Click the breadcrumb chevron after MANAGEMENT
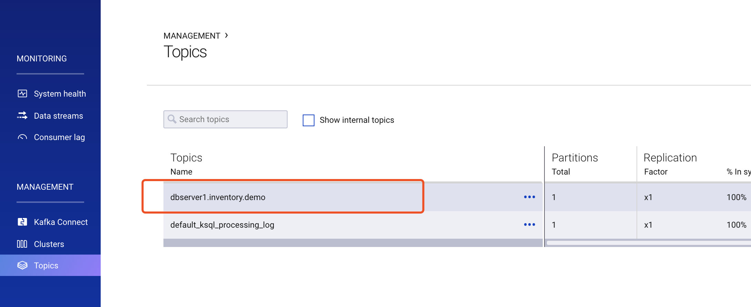 (227, 36)
